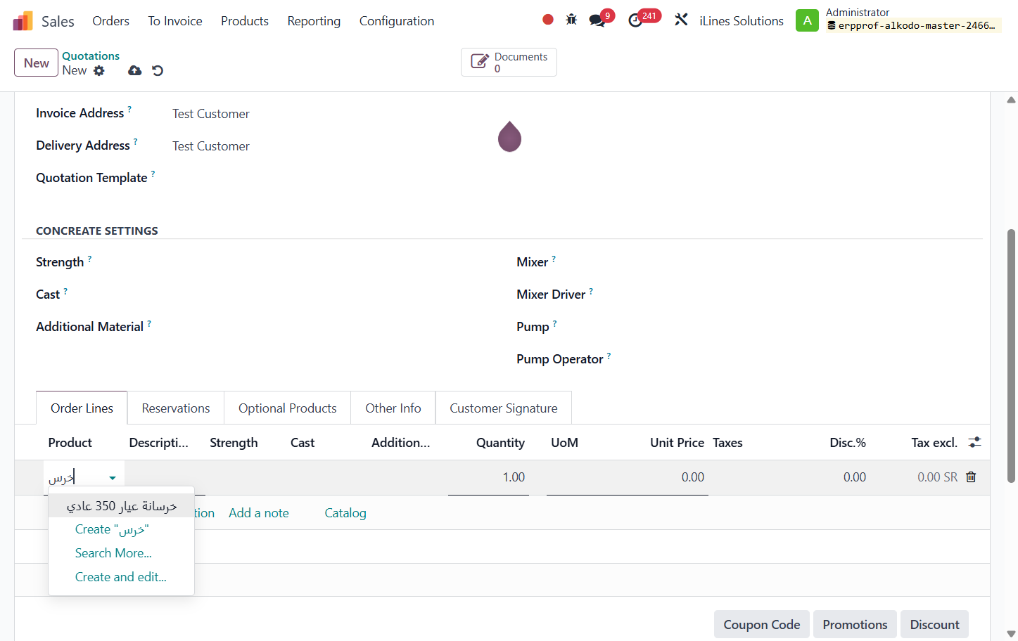Select the Order Lines tab
1018x641 pixels.
[82, 408]
